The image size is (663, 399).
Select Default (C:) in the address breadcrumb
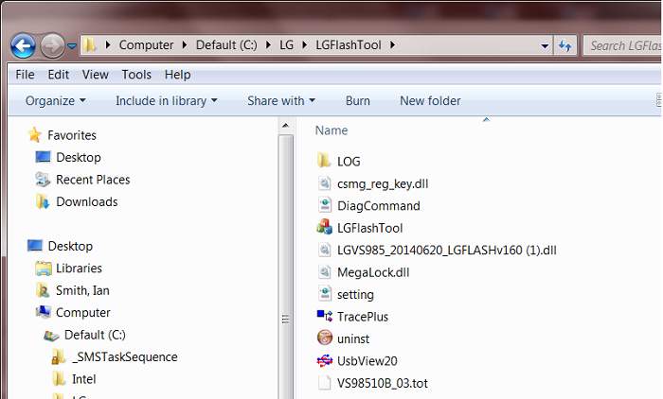click(226, 44)
